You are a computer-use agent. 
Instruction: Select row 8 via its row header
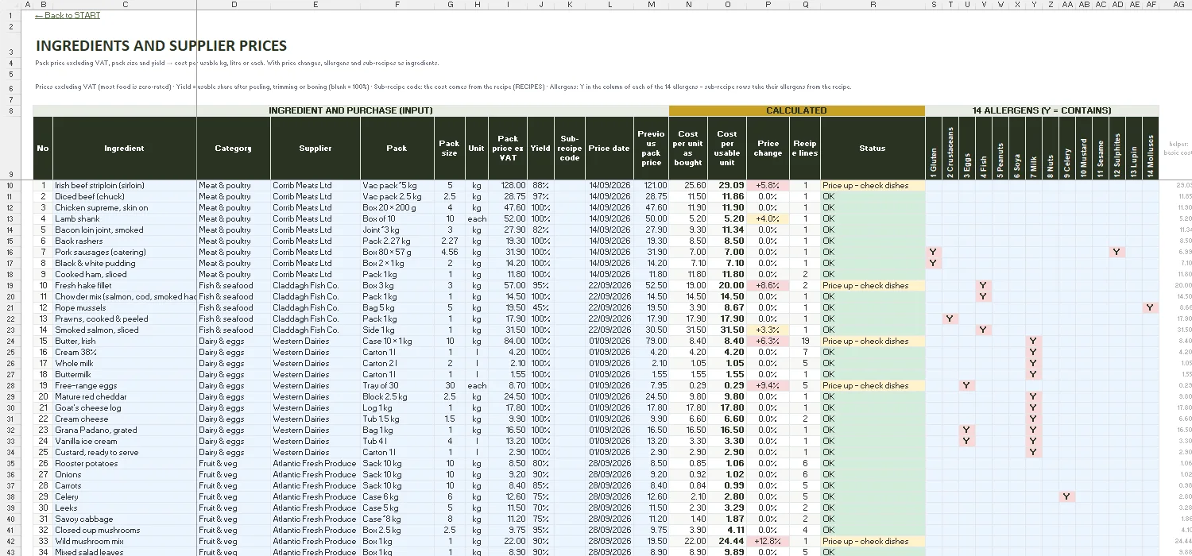[x=9, y=110]
